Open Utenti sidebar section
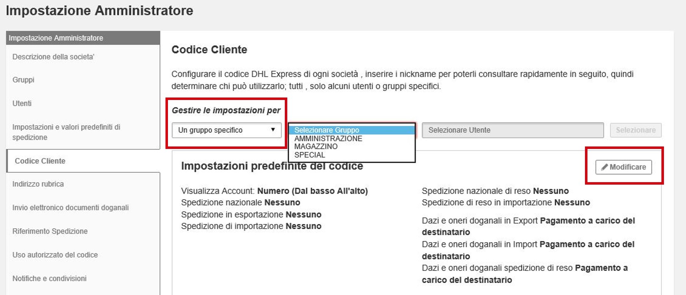 click(x=22, y=103)
